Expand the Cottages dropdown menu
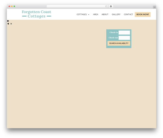The width and height of the screenshot is (163, 138). click(x=83, y=14)
